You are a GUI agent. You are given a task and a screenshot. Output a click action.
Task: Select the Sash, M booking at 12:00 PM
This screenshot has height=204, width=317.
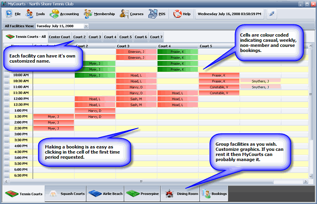(136, 99)
